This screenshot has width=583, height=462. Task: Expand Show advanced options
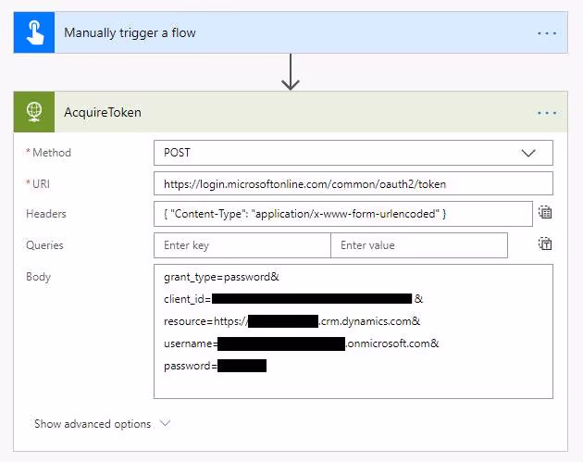pyautogui.click(x=102, y=424)
